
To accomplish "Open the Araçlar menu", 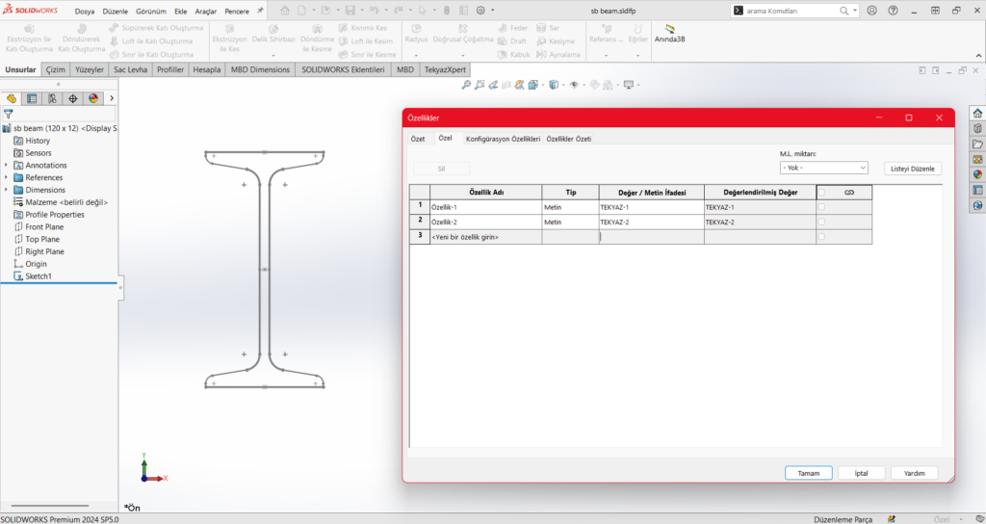I will click(x=206, y=12).
